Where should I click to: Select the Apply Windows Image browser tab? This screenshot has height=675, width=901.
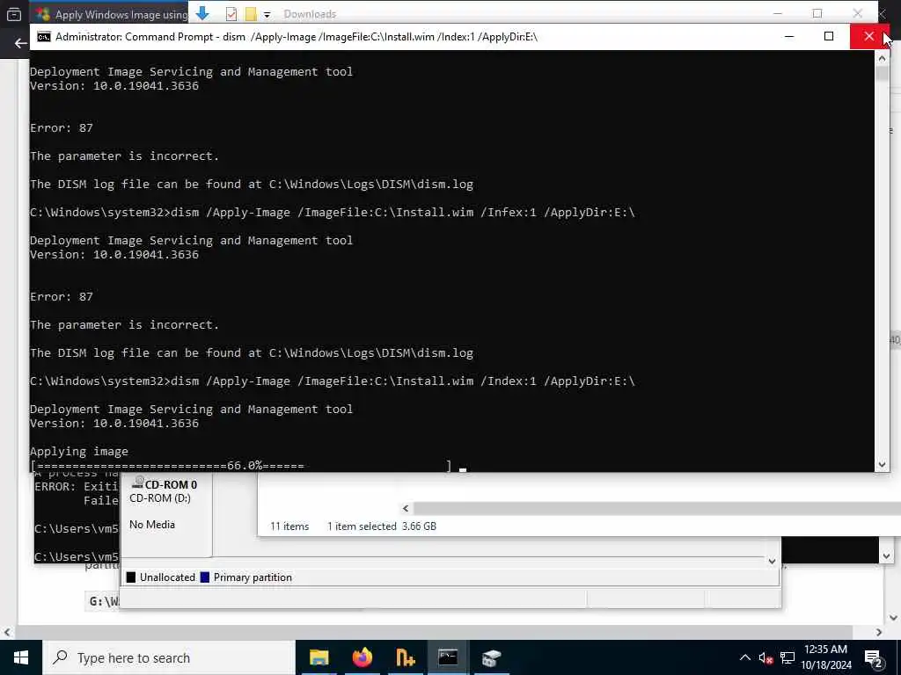pos(111,14)
